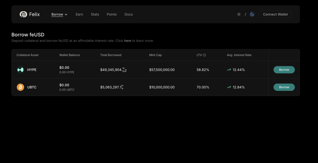Screen dimensions: 318x163
Task: Click HYPE total borrowed $49,345,904 value
Action: tap(113, 70)
